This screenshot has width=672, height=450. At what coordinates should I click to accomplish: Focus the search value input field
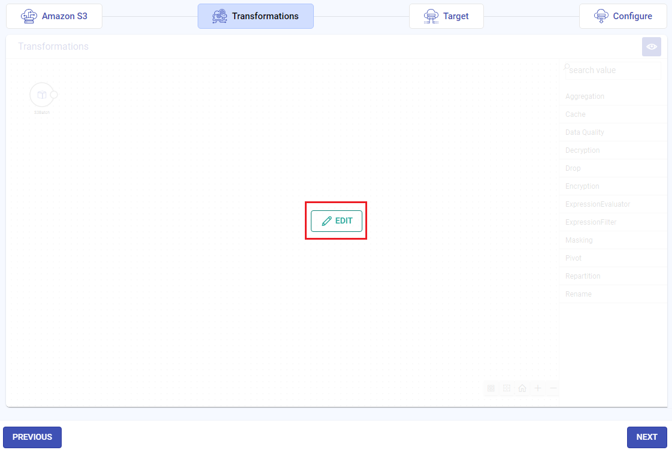click(x=613, y=70)
